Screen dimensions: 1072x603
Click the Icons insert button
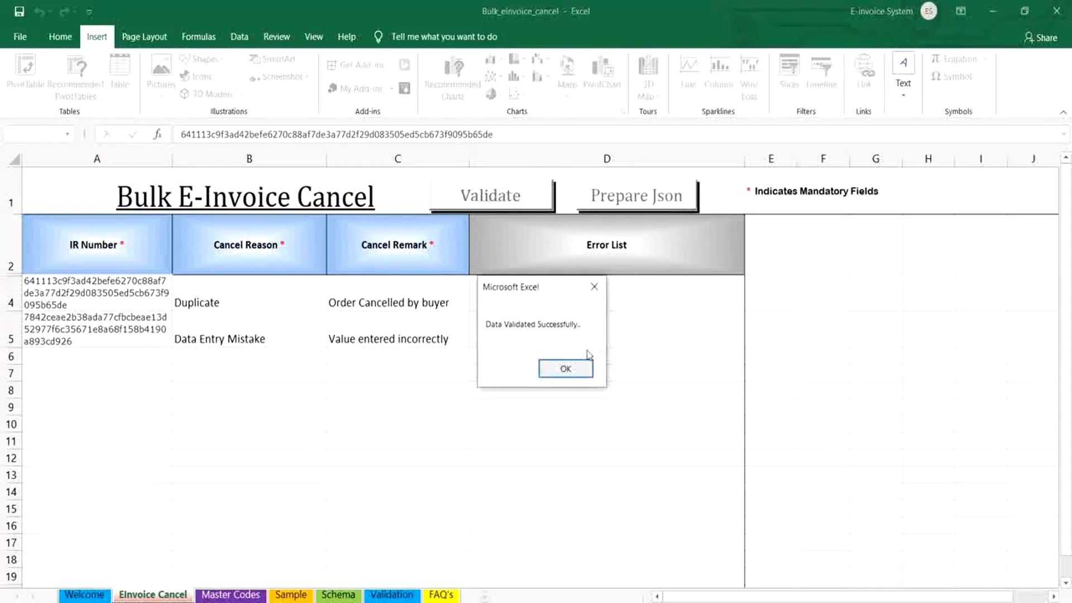196,76
